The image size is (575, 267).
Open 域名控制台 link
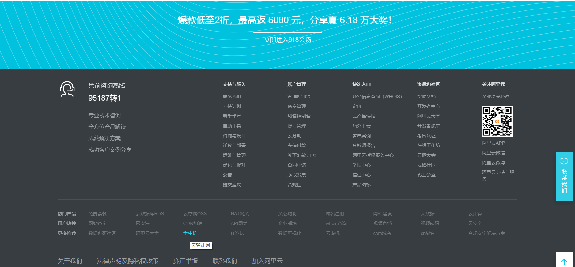point(299,116)
